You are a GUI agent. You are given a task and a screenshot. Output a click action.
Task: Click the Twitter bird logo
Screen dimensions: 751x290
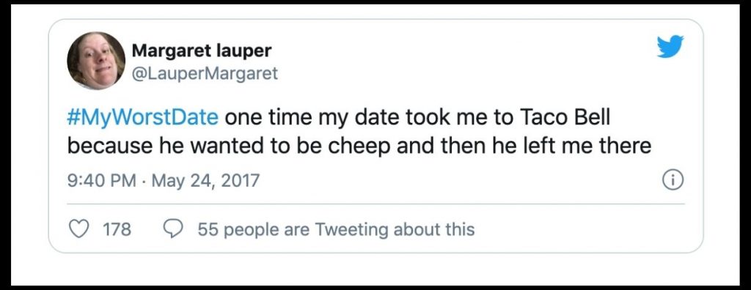(670, 46)
